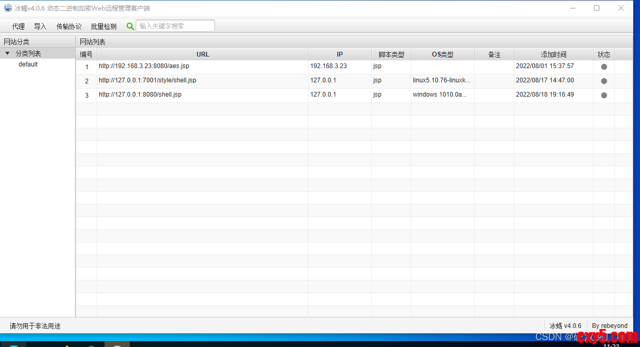
Task: Focus the keyword search input field
Action: click(x=175, y=26)
